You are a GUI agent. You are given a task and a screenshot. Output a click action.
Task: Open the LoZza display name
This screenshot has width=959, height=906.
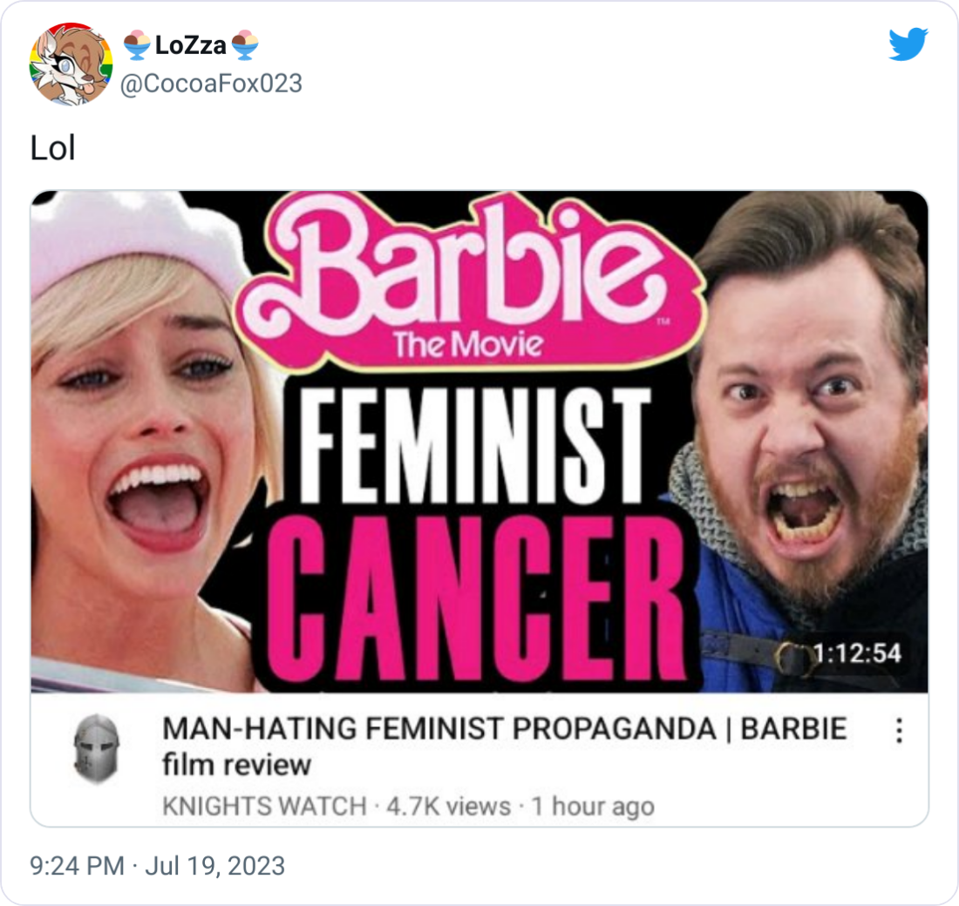pos(191,45)
